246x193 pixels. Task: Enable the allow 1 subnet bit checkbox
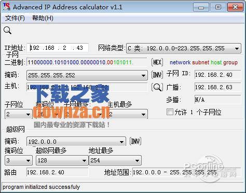pos(170,112)
